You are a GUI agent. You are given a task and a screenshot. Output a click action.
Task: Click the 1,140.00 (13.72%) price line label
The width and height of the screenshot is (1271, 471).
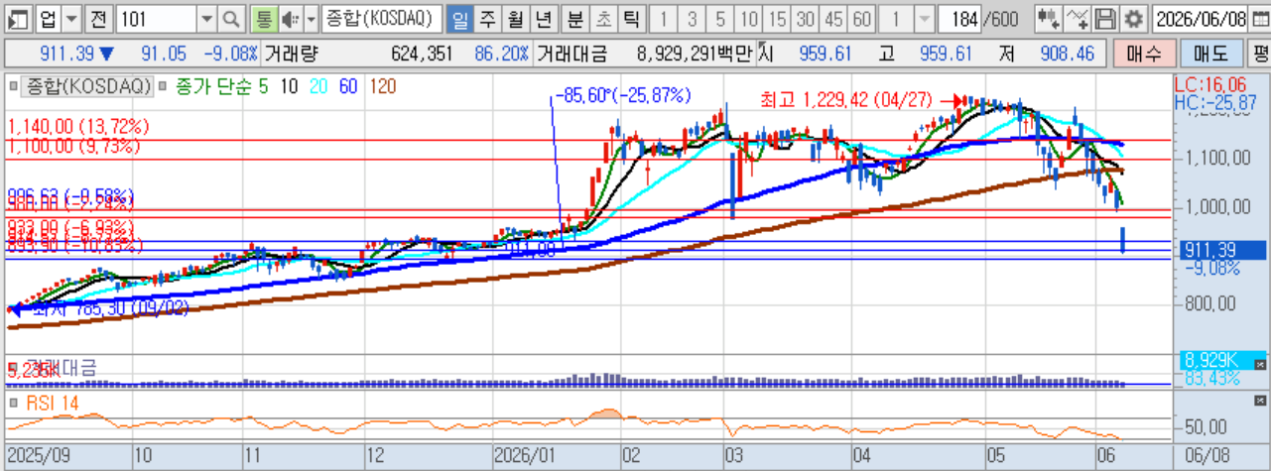click(78, 127)
